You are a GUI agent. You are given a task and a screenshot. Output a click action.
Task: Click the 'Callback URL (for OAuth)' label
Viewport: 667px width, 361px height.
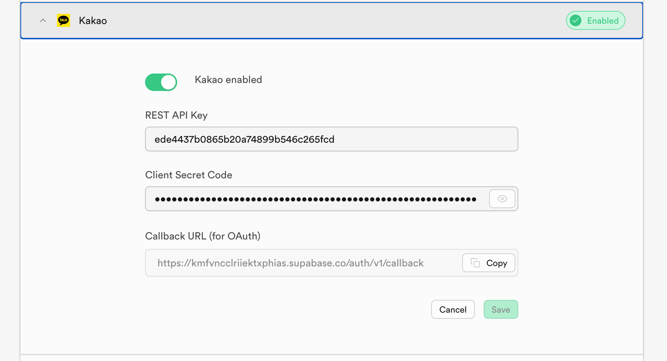(203, 236)
